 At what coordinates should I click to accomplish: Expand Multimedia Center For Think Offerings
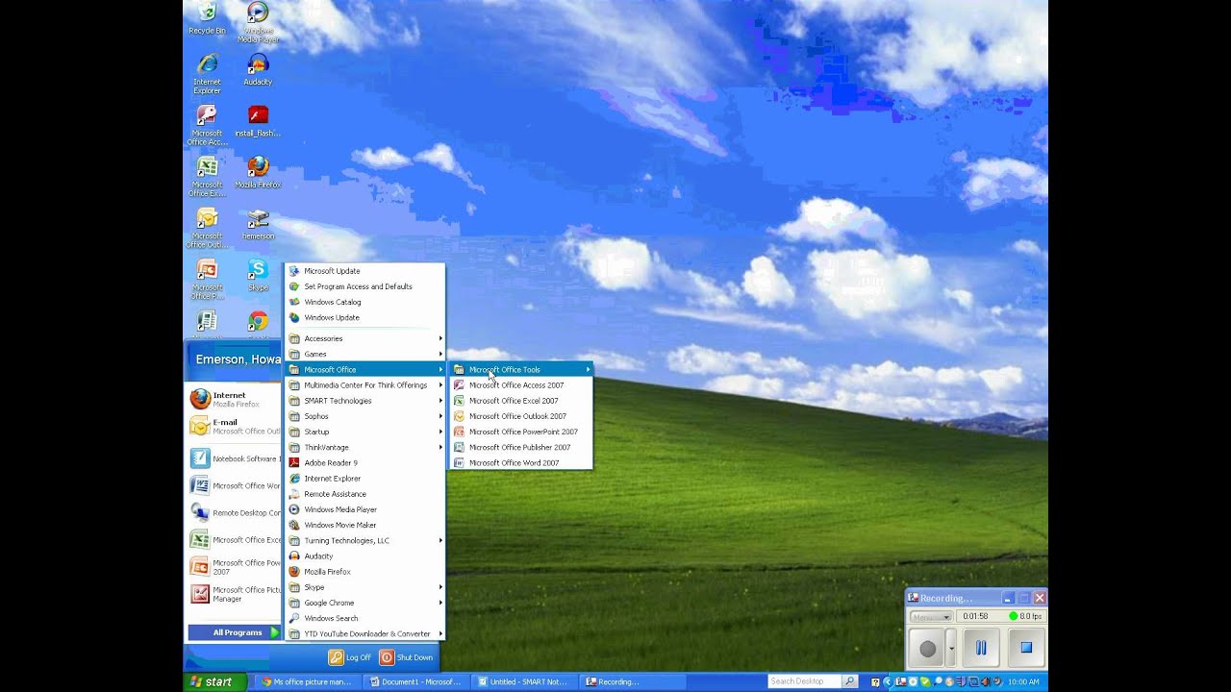coord(364,384)
